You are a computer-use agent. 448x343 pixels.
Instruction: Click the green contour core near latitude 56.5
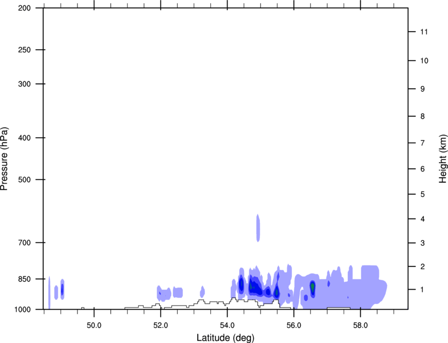tap(313, 287)
